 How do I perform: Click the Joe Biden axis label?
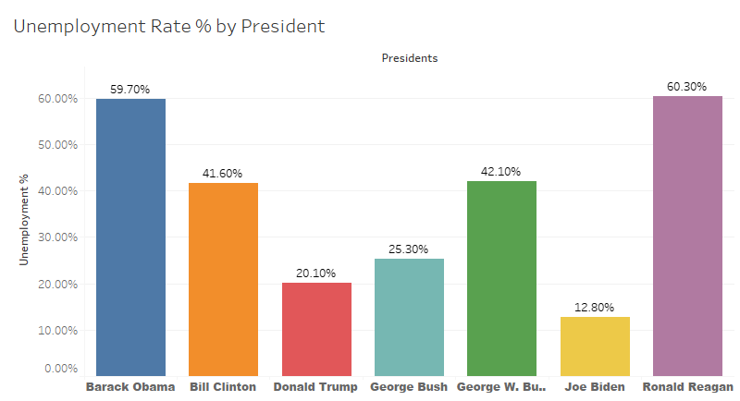click(x=595, y=387)
